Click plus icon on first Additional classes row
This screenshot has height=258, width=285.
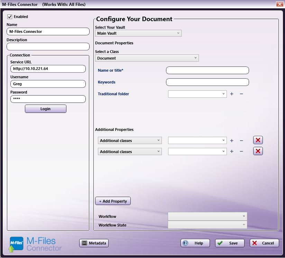tap(232, 141)
